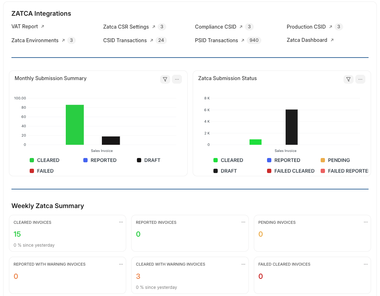Click the open arrow icon beside Compliance CSID
This screenshot has height=296, width=380.
pos(241,26)
